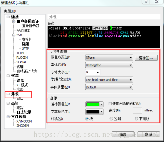Open the 字体质量 Default dropdown
The height and width of the screenshot is (142, 164).
click(109, 87)
